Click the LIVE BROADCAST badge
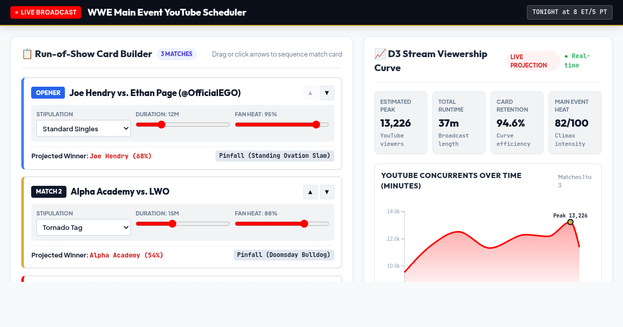Image resolution: width=623 pixels, height=327 pixels. pos(46,12)
